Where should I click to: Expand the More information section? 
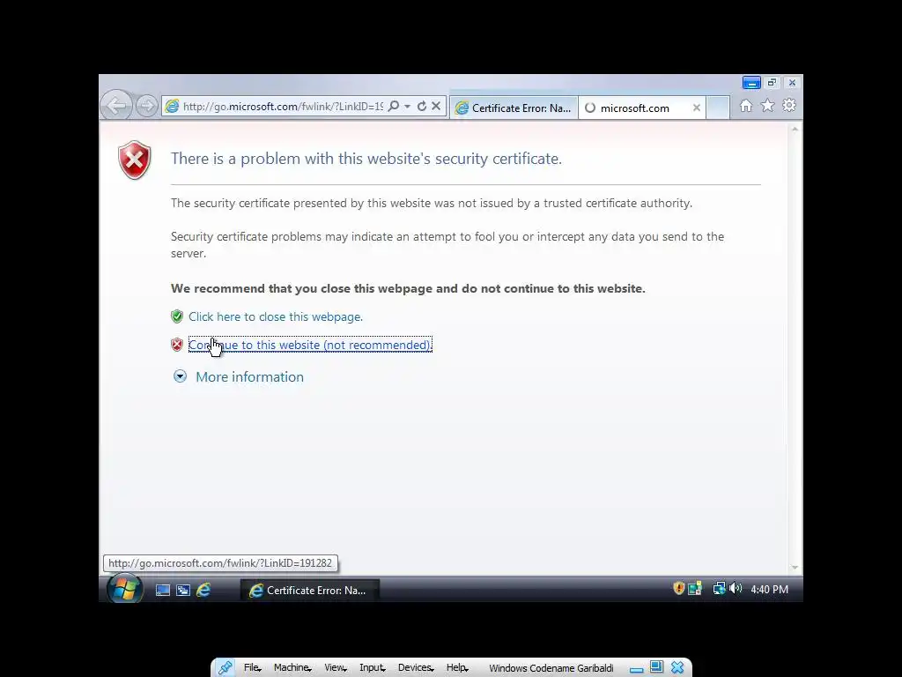[x=180, y=376]
